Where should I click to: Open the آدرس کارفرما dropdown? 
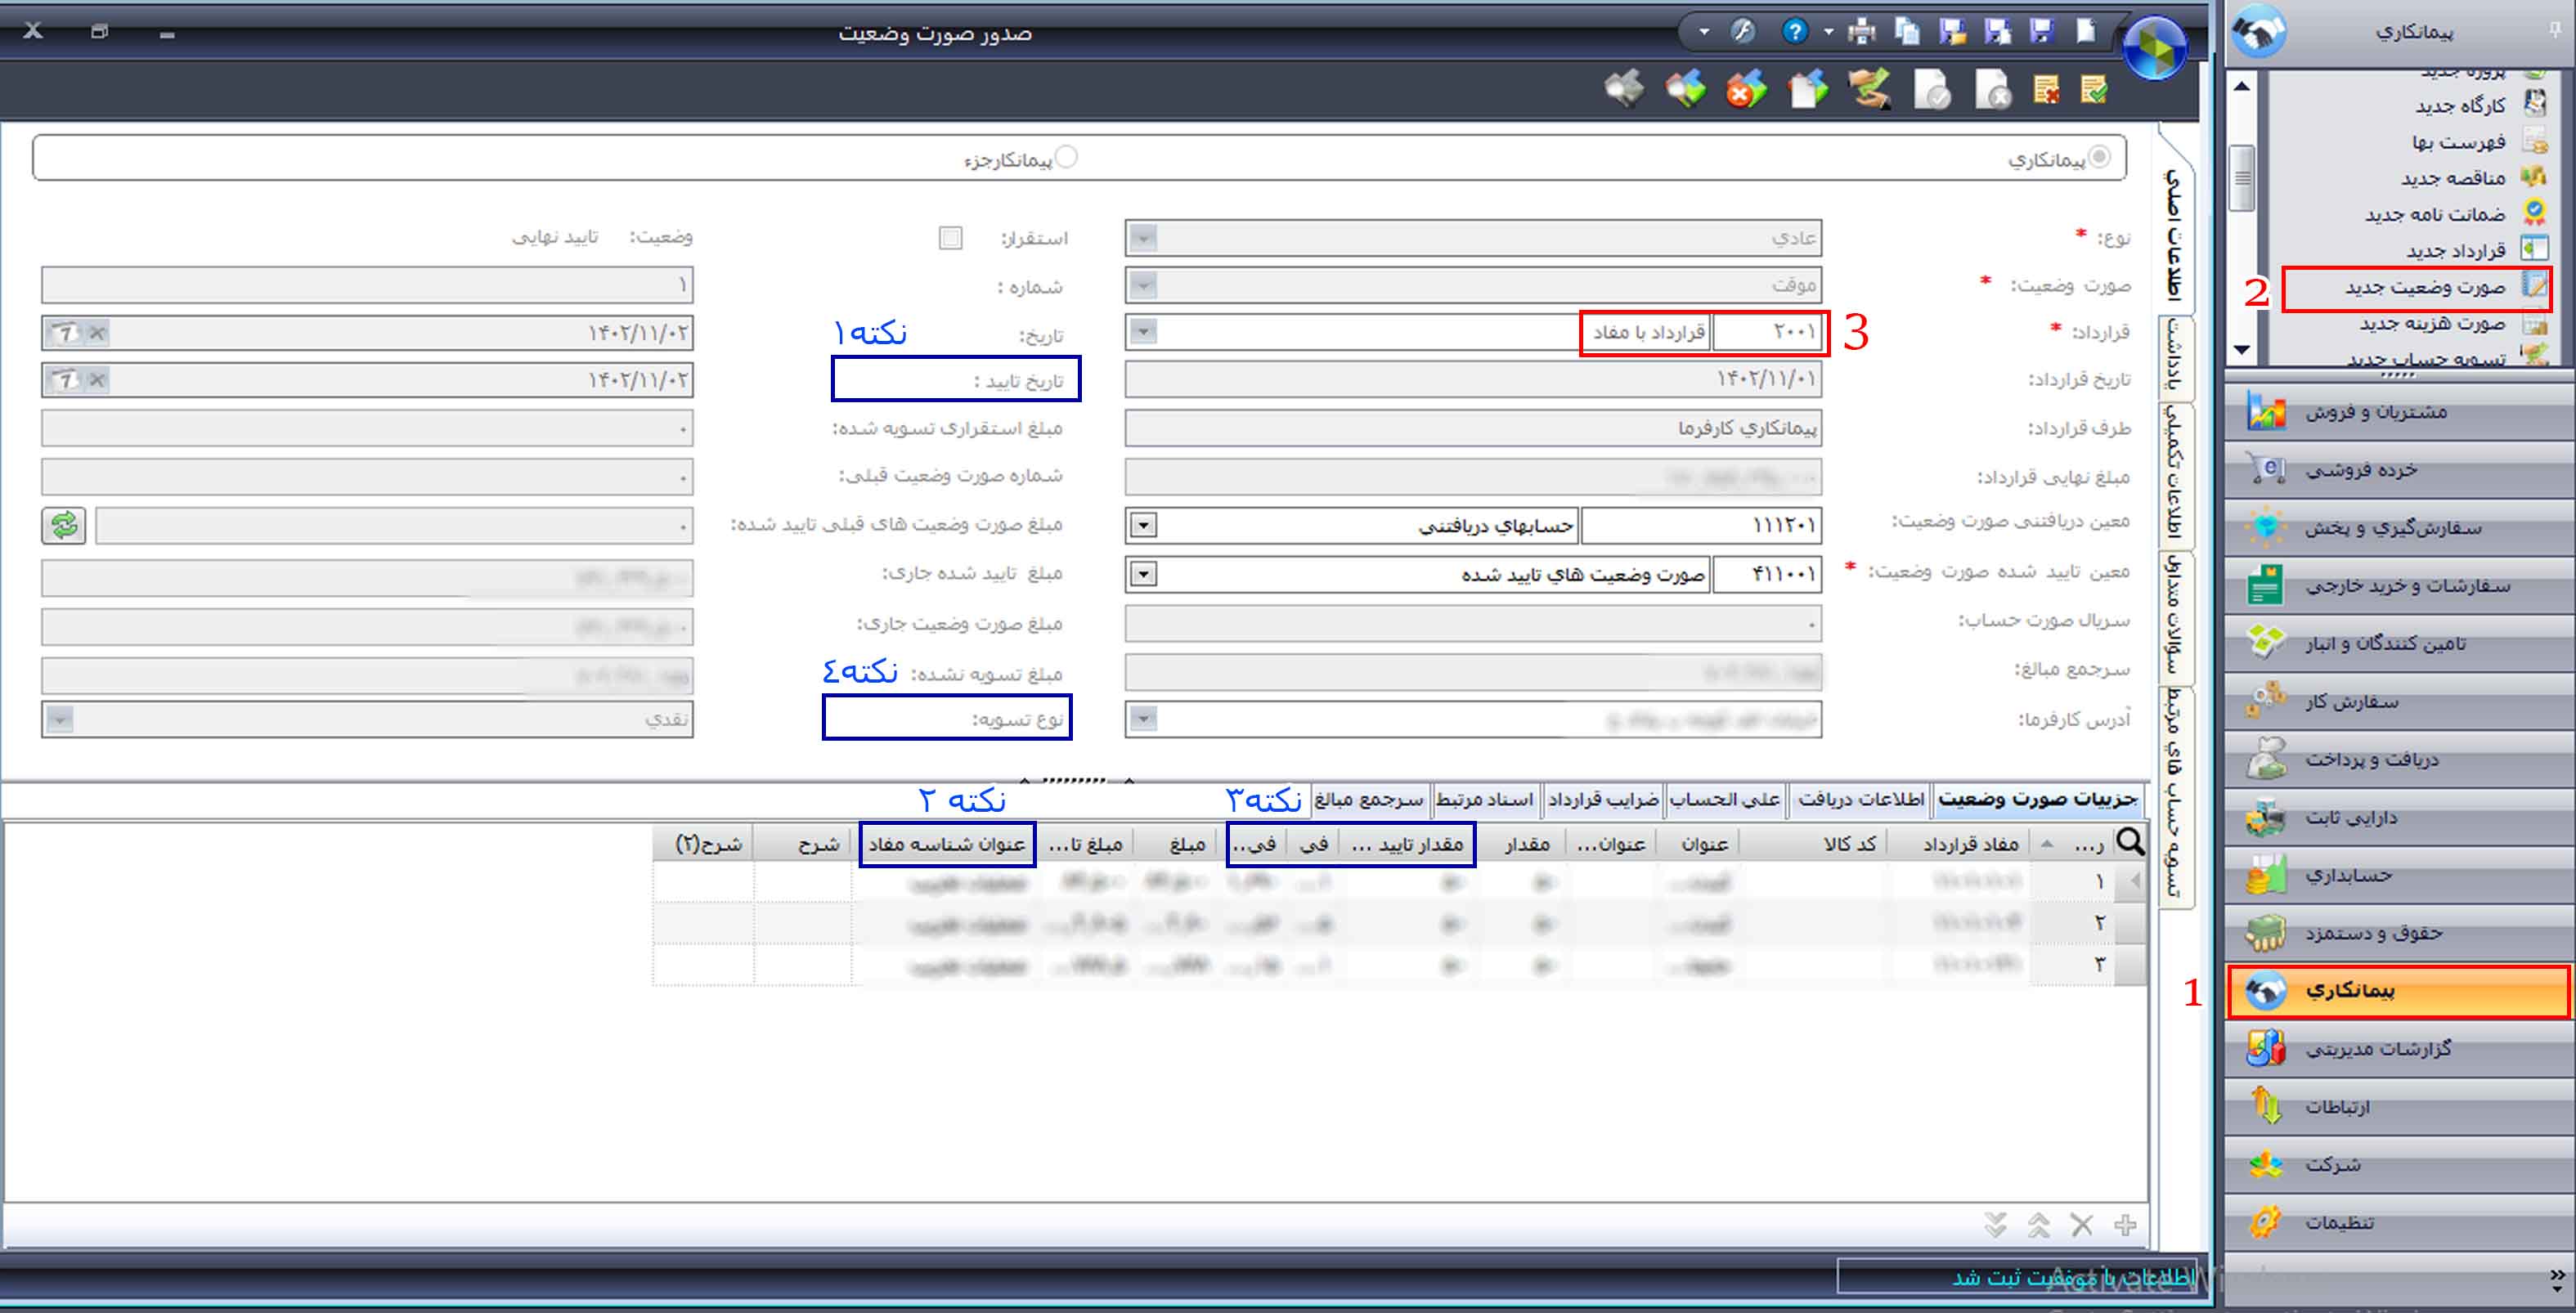1143,718
